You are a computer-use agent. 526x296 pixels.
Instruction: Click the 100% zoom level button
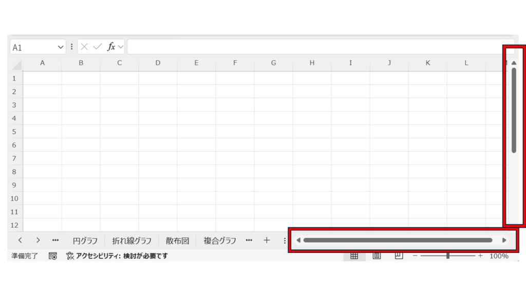(x=499, y=256)
